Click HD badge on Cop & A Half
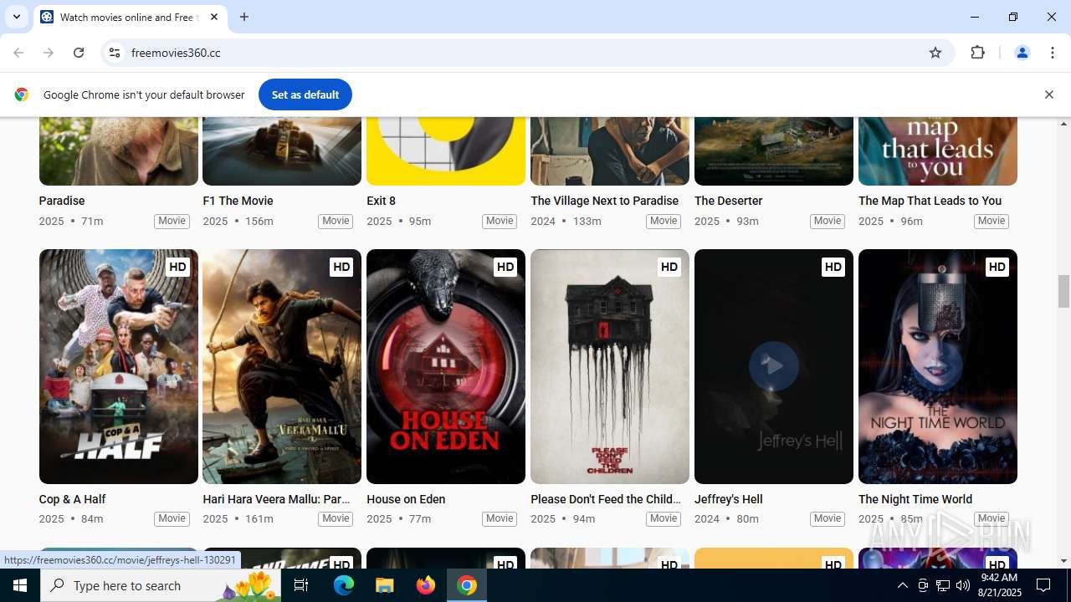 tap(177, 267)
